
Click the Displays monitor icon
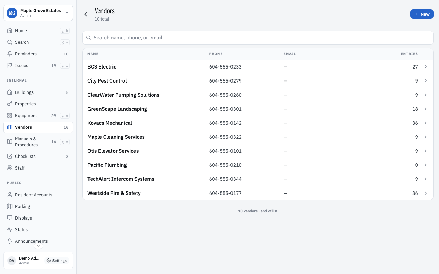[x=10, y=218]
